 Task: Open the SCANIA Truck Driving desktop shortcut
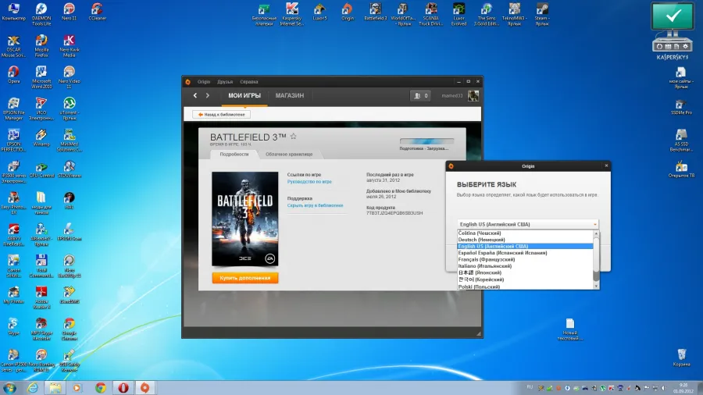pyautogui.click(x=431, y=14)
